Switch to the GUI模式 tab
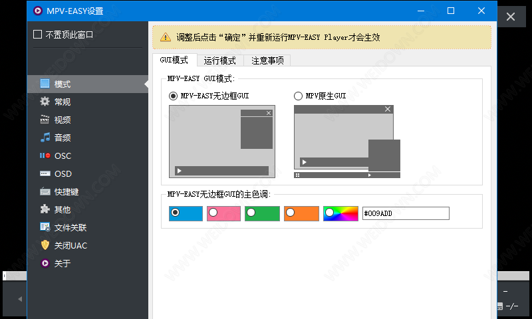Image resolution: width=532 pixels, height=319 pixels. tap(174, 60)
